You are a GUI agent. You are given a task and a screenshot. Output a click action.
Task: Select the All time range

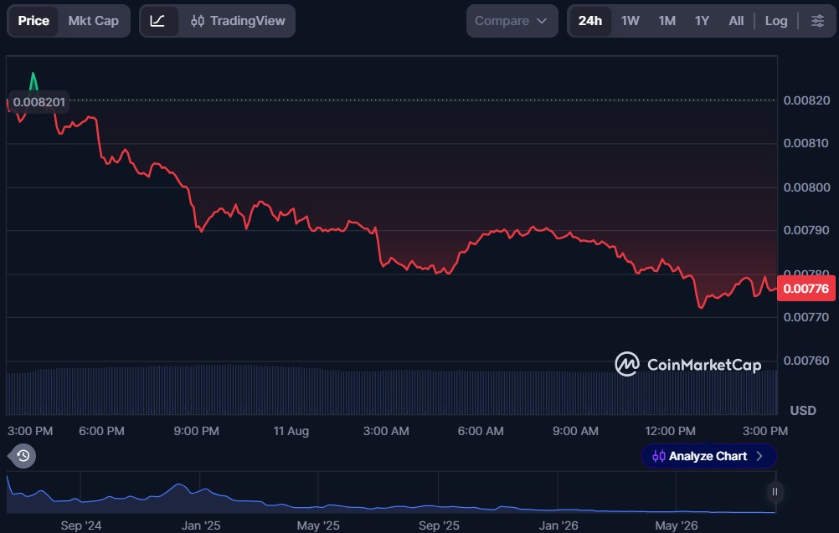[x=736, y=21]
